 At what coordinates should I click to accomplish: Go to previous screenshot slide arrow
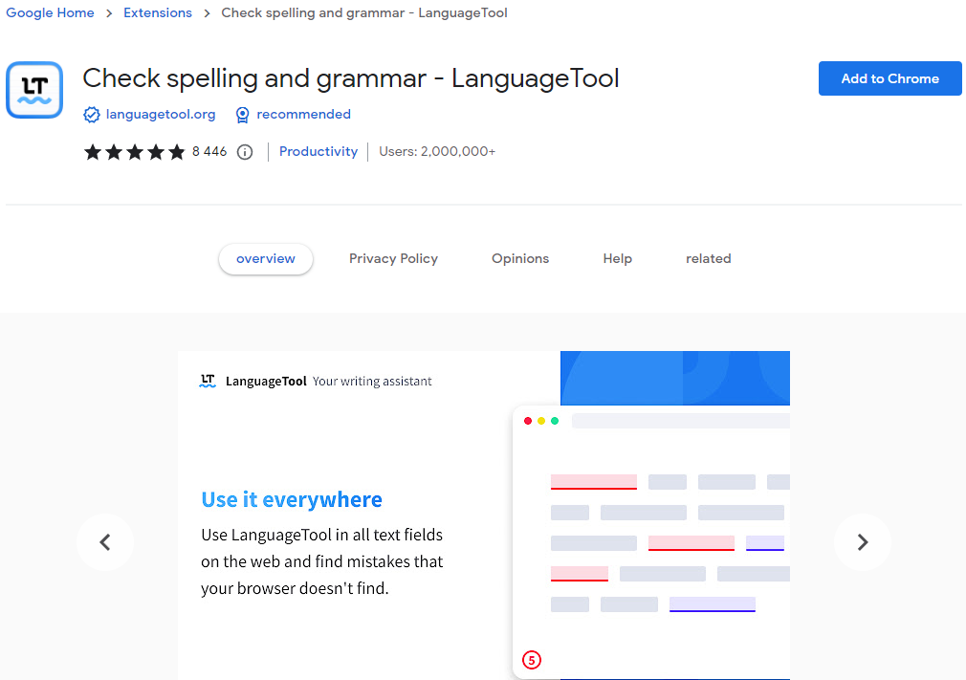pos(105,542)
